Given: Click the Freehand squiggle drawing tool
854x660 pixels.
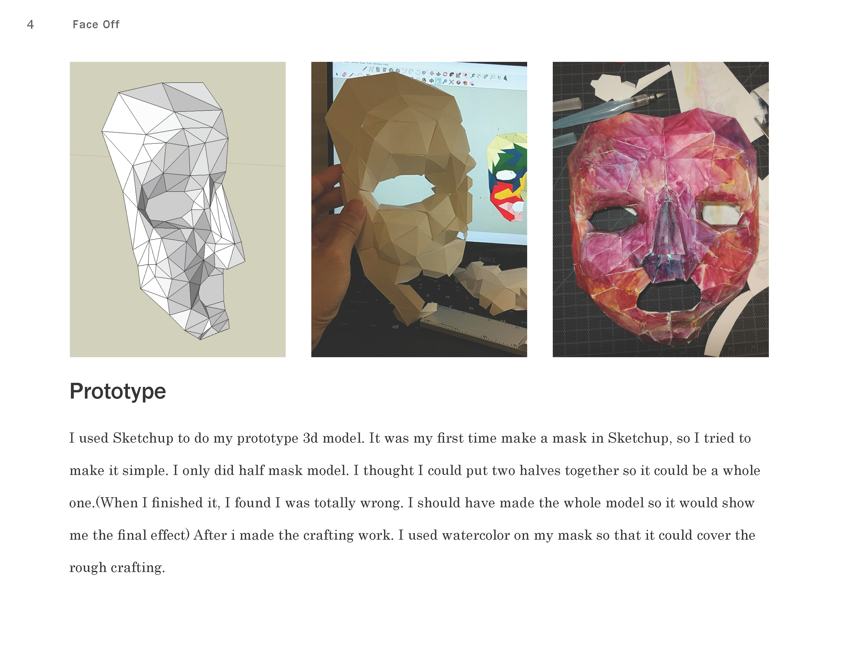Looking at the screenshot, I should [x=371, y=69].
